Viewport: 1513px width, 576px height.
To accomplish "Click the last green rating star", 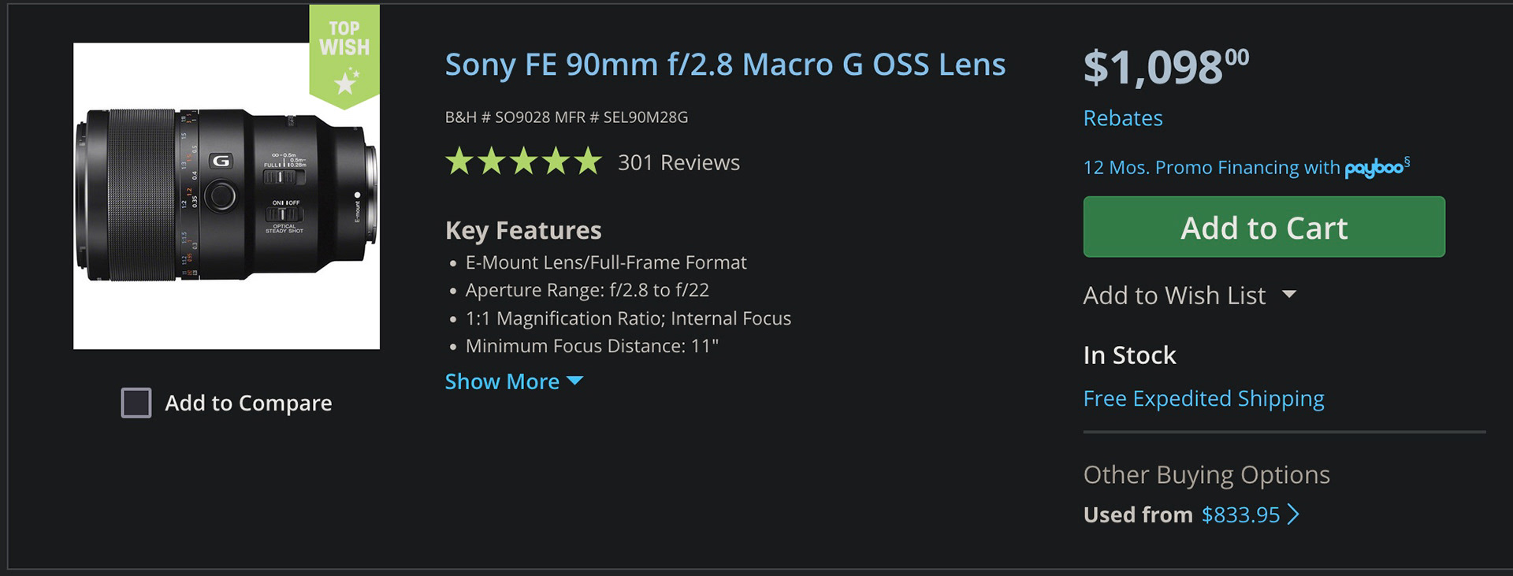I will pos(588,162).
